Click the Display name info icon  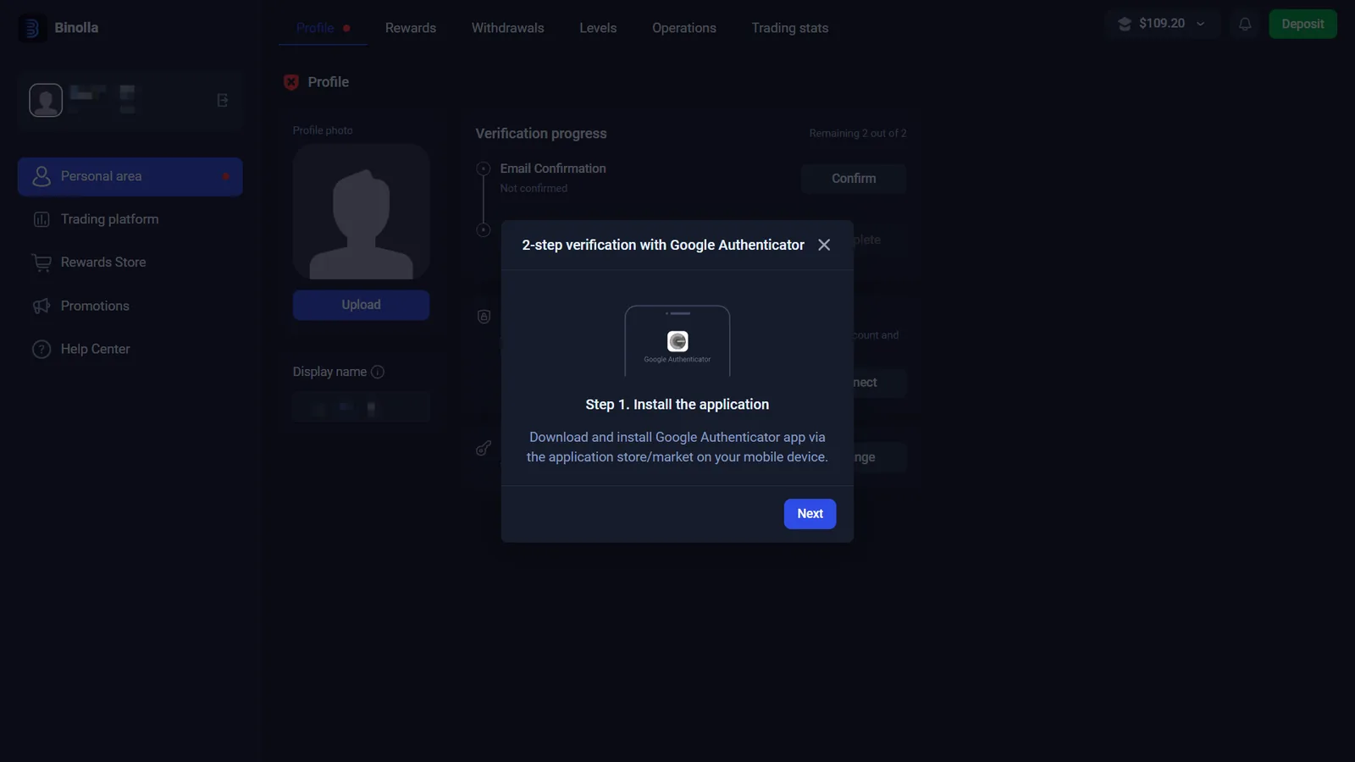click(378, 372)
